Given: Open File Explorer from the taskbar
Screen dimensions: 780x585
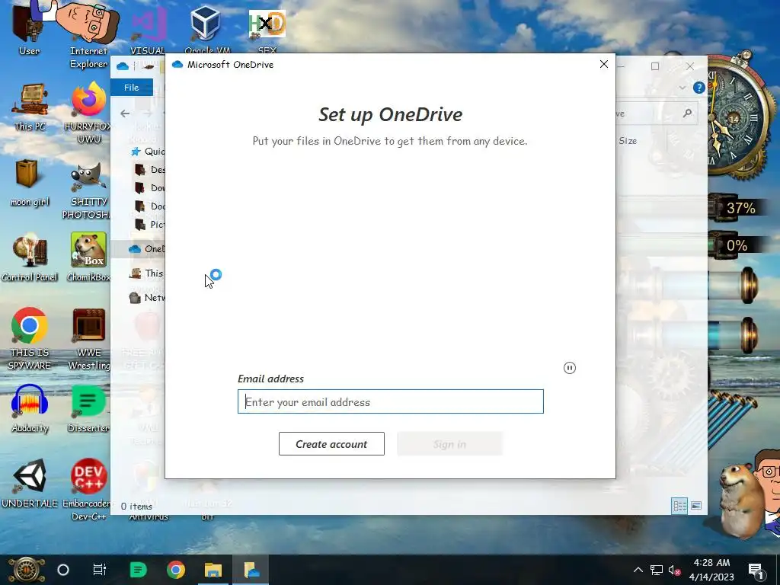Looking at the screenshot, I should click(213, 570).
